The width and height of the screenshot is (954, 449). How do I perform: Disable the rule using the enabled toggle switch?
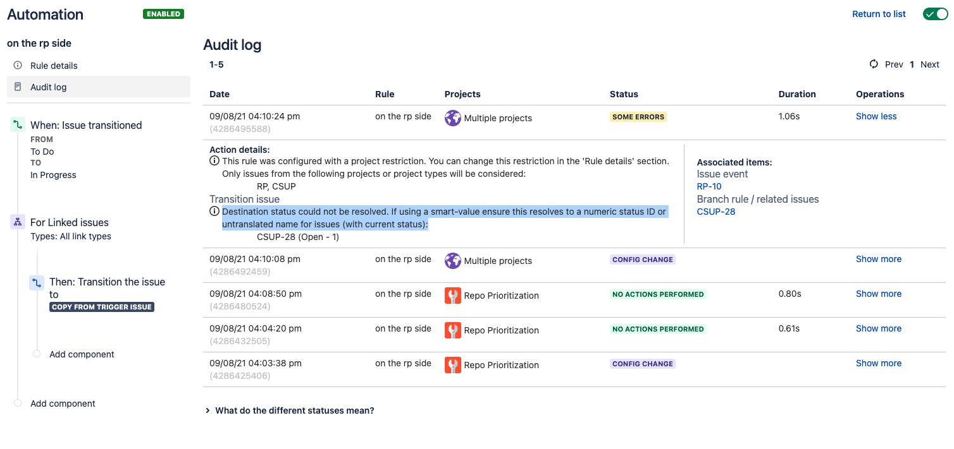(x=935, y=13)
